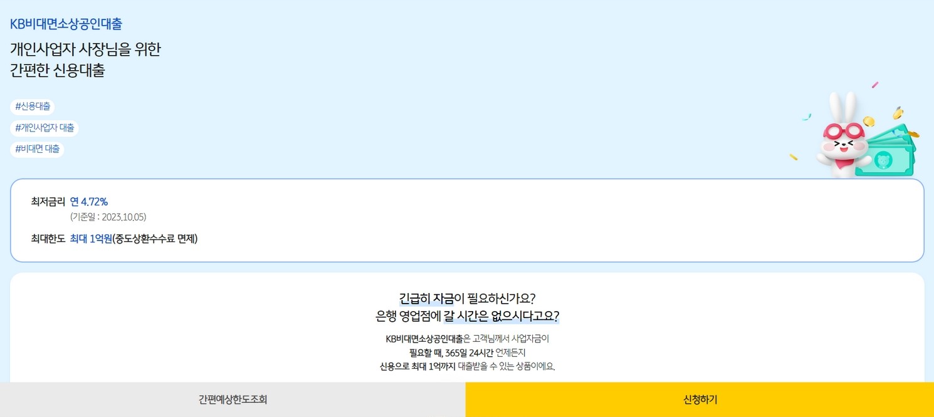Click the highlighted text 은행 영업점에 갈 시간은 없으시다고요?

tap(466, 317)
